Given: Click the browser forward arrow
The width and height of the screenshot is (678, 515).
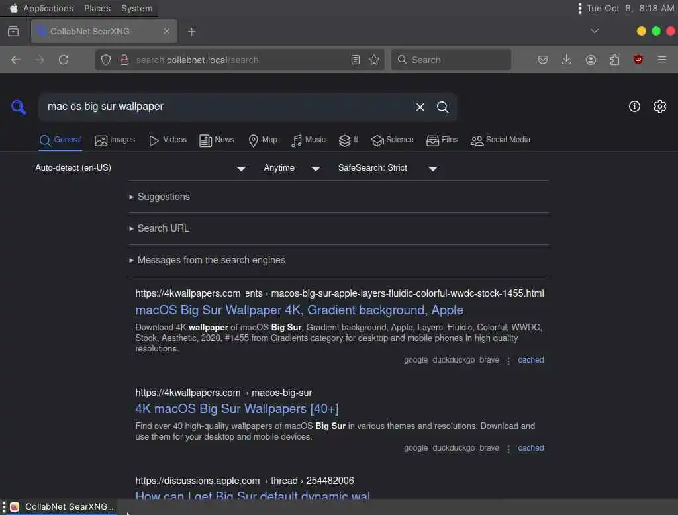Looking at the screenshot, I should 39,60.
